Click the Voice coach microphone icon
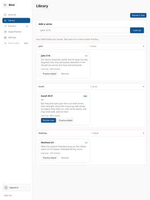The image size is (150, 200). click(5, 43)
